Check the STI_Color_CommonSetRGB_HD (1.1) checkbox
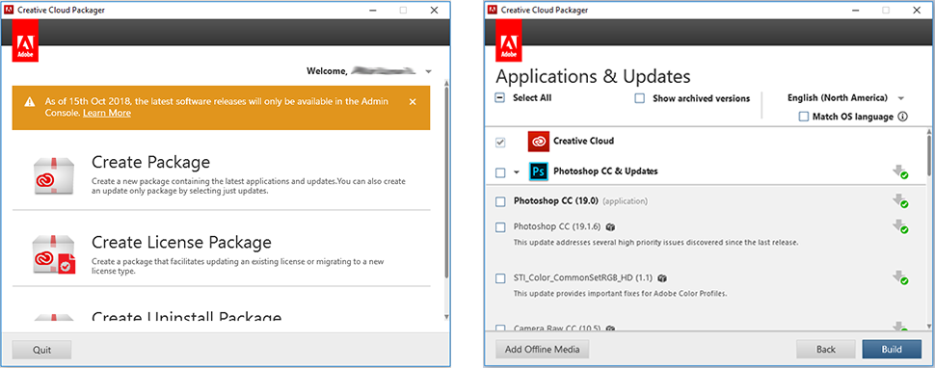The width and height of the screenshot is (935, 368). coord(501,278)
